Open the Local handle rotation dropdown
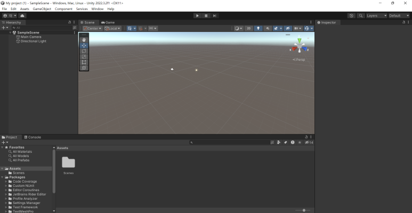412x213 pixels. (112, 28)
